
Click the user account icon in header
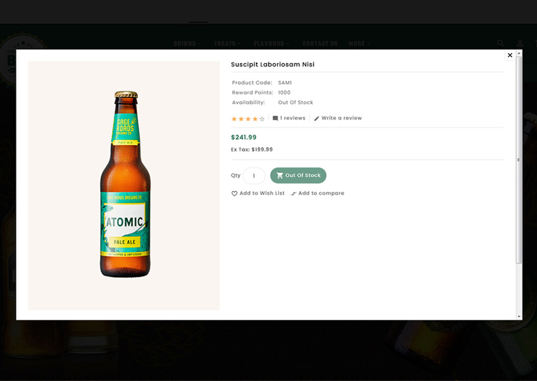pos(520,43)
